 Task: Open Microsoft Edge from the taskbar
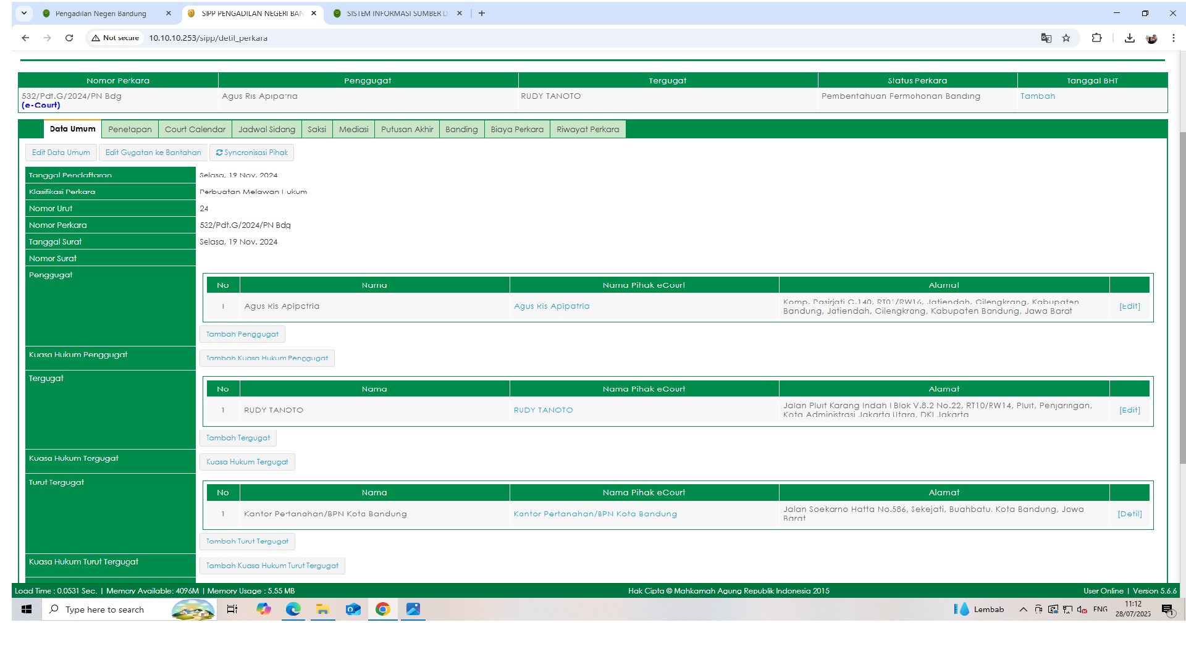293,610
